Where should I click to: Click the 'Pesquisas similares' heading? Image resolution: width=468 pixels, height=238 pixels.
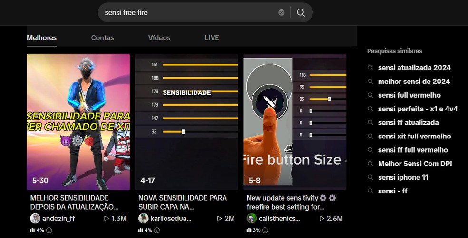(395, 51)
